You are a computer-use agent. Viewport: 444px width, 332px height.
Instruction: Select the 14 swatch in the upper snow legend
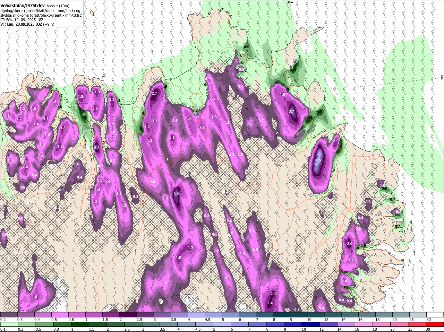349,315
